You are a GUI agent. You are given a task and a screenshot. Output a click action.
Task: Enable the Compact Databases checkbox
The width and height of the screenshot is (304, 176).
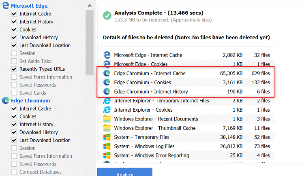point(14,172)
